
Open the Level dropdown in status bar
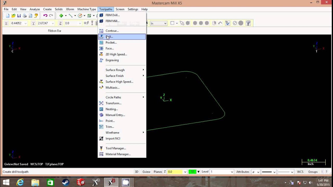232,172
